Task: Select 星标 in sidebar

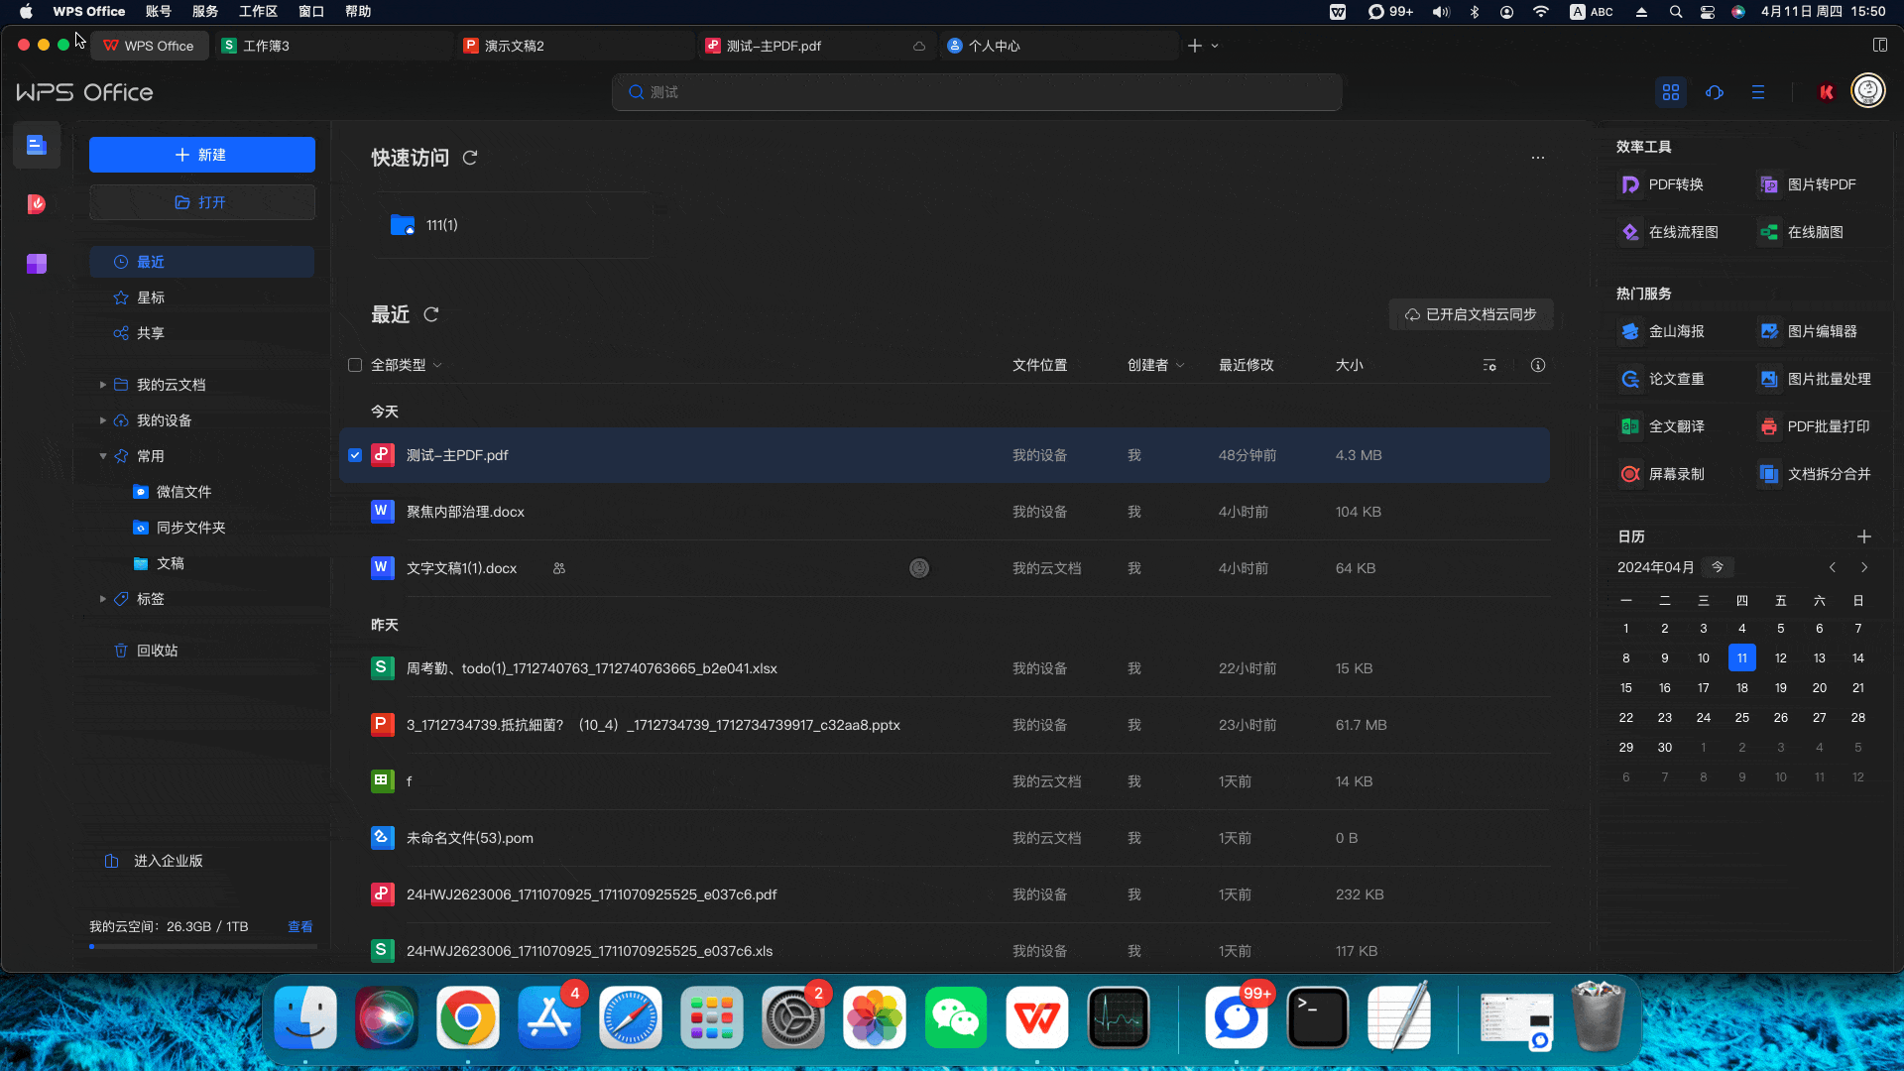Action: 202,297
